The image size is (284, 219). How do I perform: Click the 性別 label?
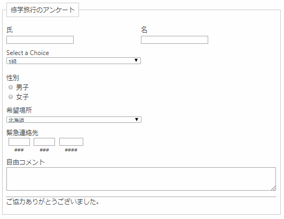(x=13, y=77)
